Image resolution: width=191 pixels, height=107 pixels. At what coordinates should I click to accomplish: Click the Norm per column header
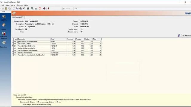click(71, 39)
